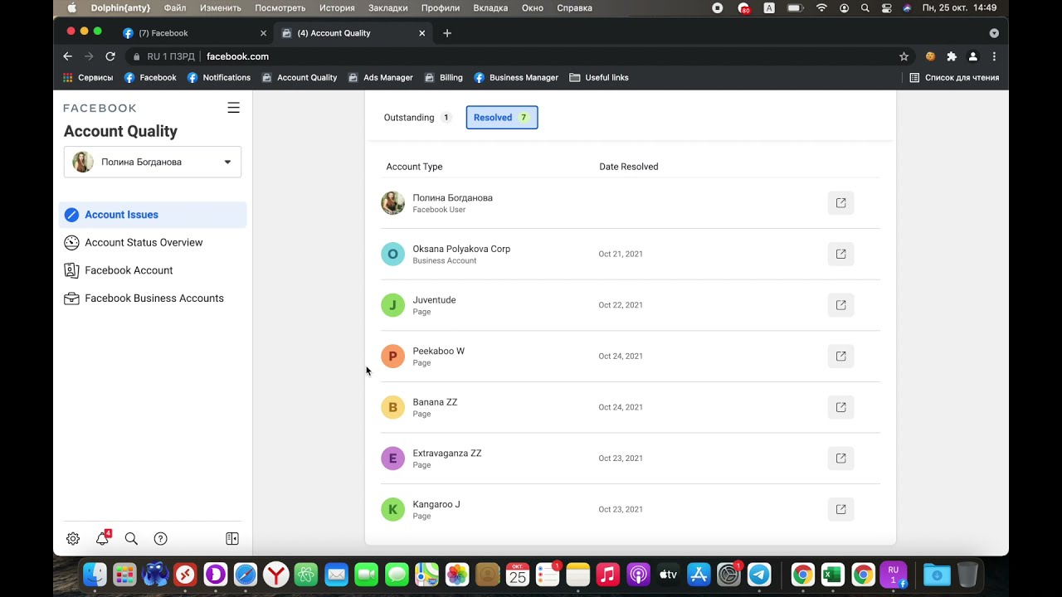Click Extravaganza ZZ page name

coord(447,454)
